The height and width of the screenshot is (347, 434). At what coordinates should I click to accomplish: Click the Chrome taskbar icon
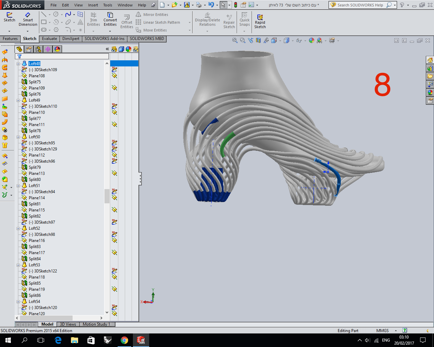(124, 340)
